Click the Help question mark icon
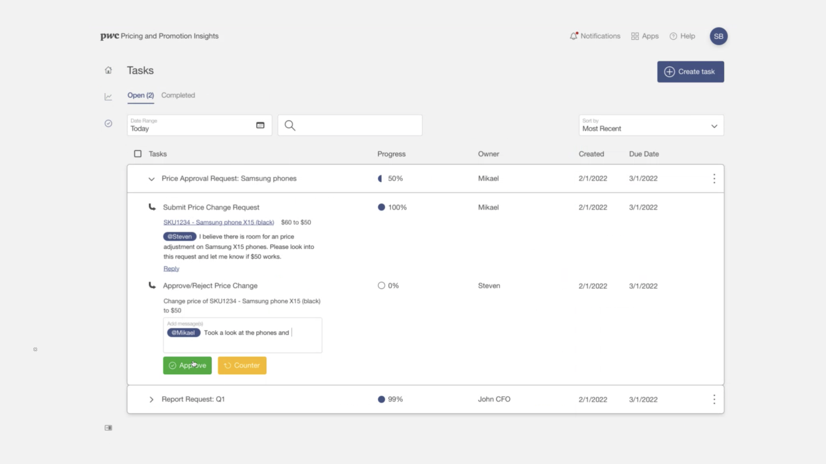This screenshot has width=826, height=464. [x=673, y=36]
